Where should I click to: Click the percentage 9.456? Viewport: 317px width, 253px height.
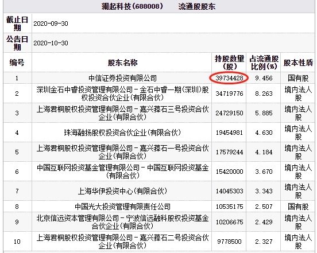[264, 78]
